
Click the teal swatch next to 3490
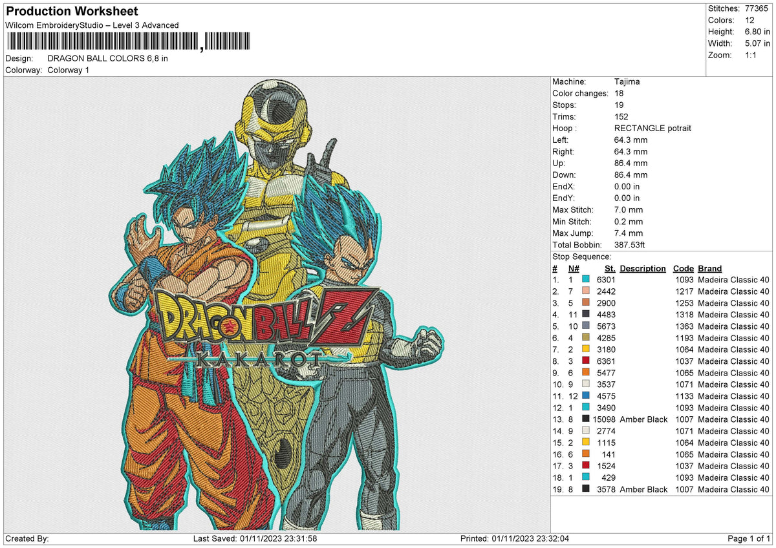point(586,408)
